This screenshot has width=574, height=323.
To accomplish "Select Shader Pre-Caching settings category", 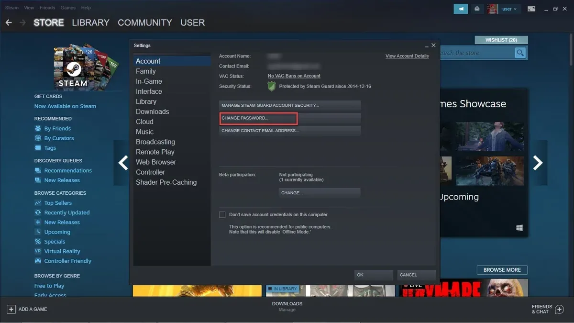I will point(172,182).
